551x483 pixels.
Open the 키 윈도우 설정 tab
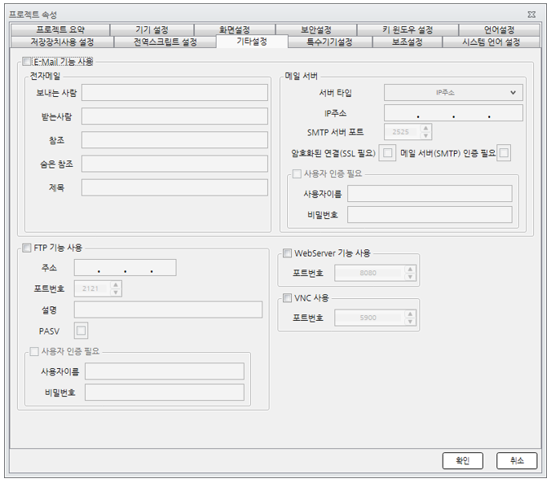[408, 30]
